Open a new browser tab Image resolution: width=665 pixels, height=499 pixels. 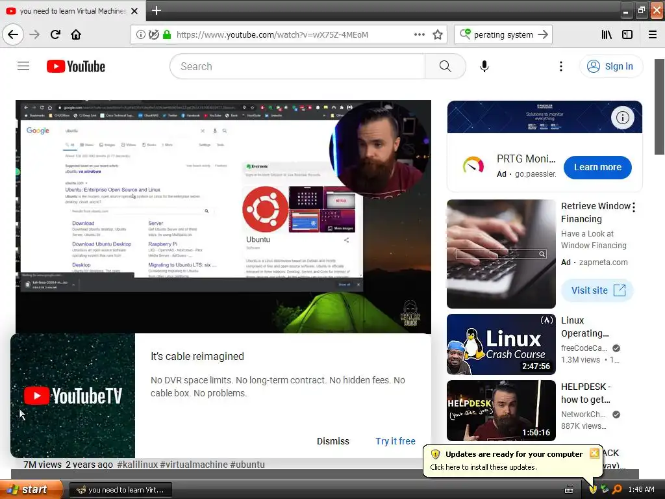pyautogui.click(x=156, y=10)
